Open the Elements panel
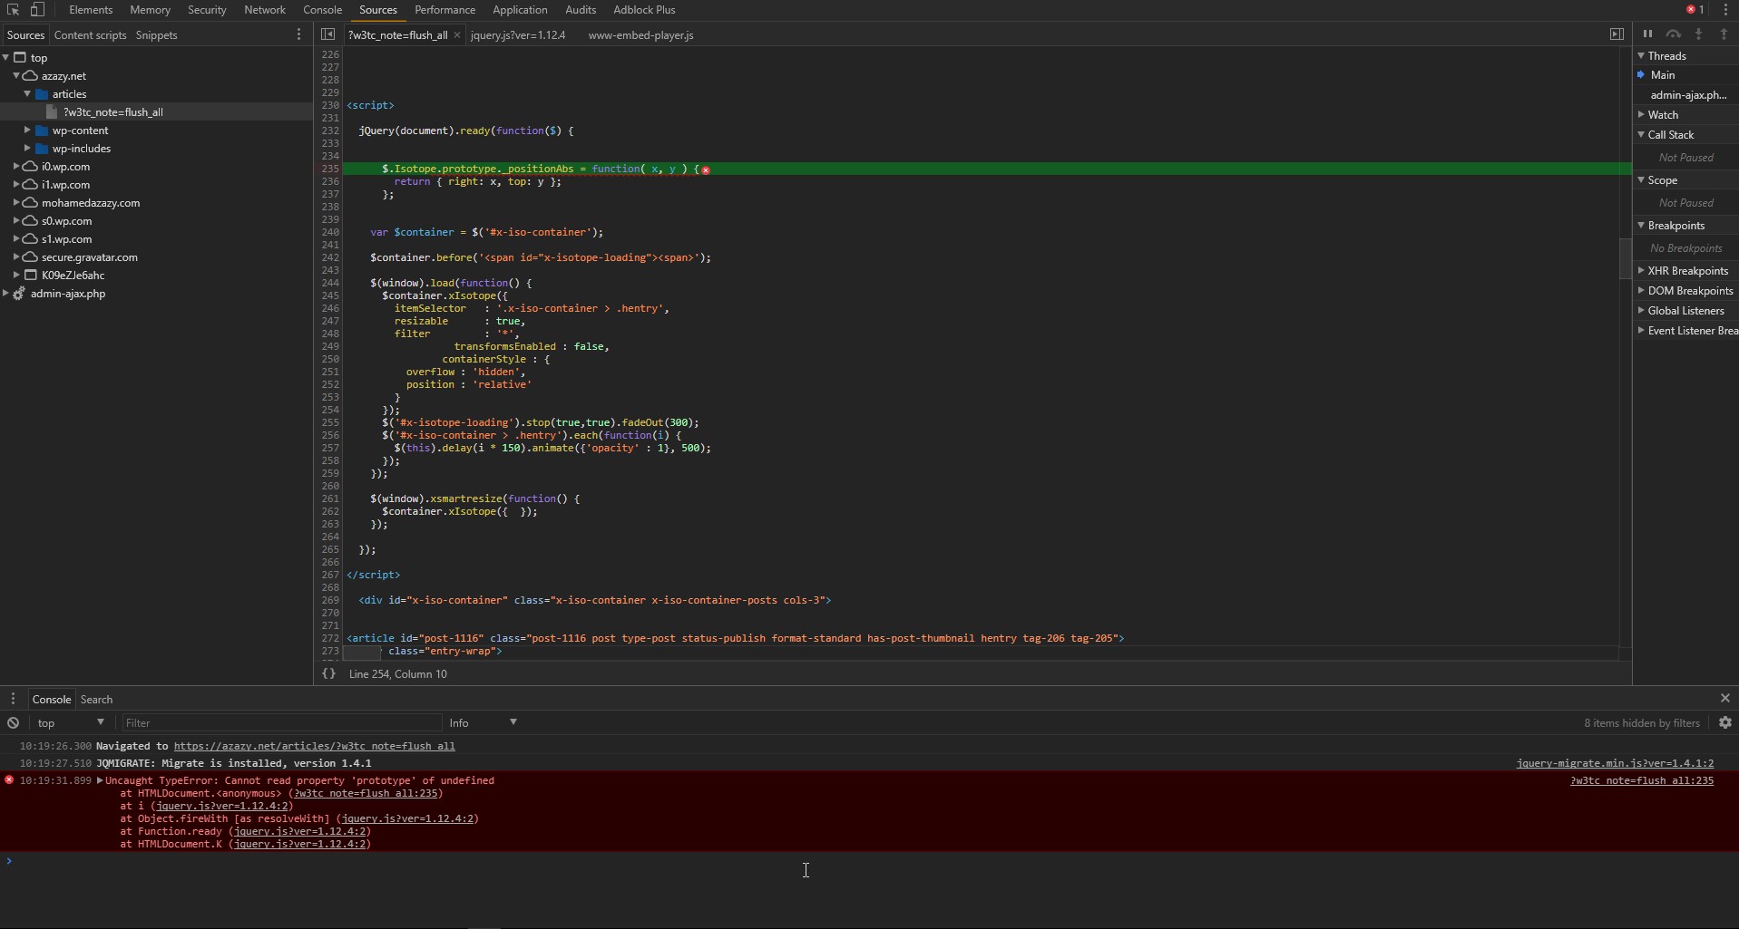This screenshot has height=929, width=1739. [x=91, y=10]
